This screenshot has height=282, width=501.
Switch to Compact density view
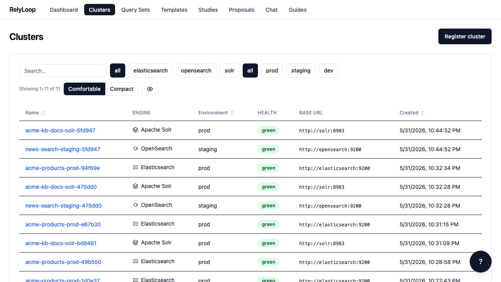coord(122,89)
